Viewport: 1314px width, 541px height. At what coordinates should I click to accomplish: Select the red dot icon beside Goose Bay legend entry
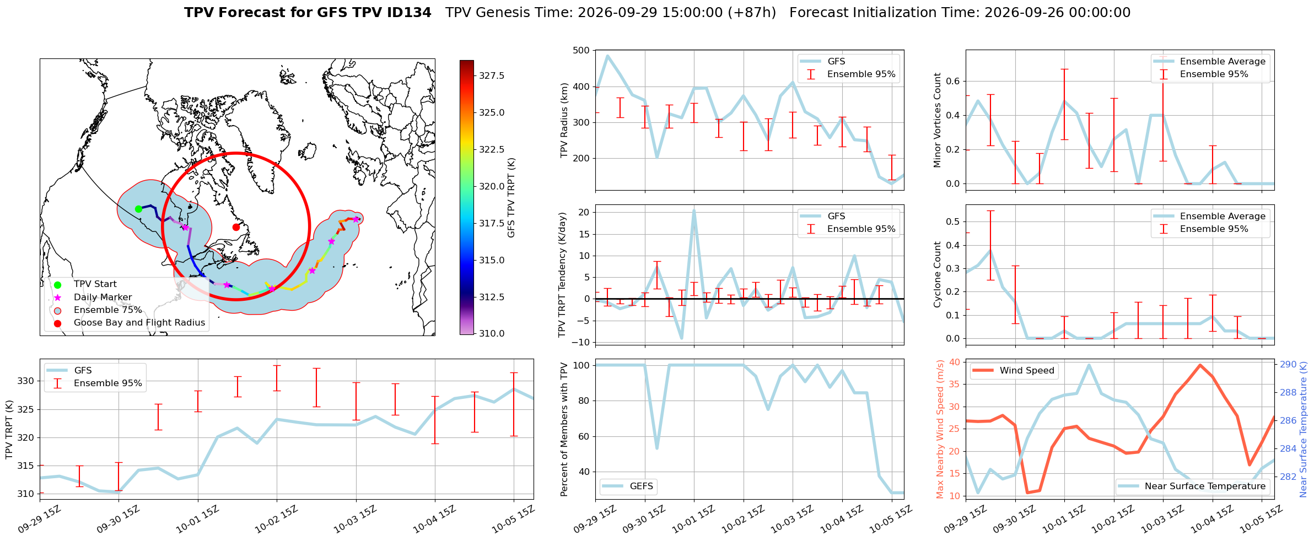click(x=57, y=323)
